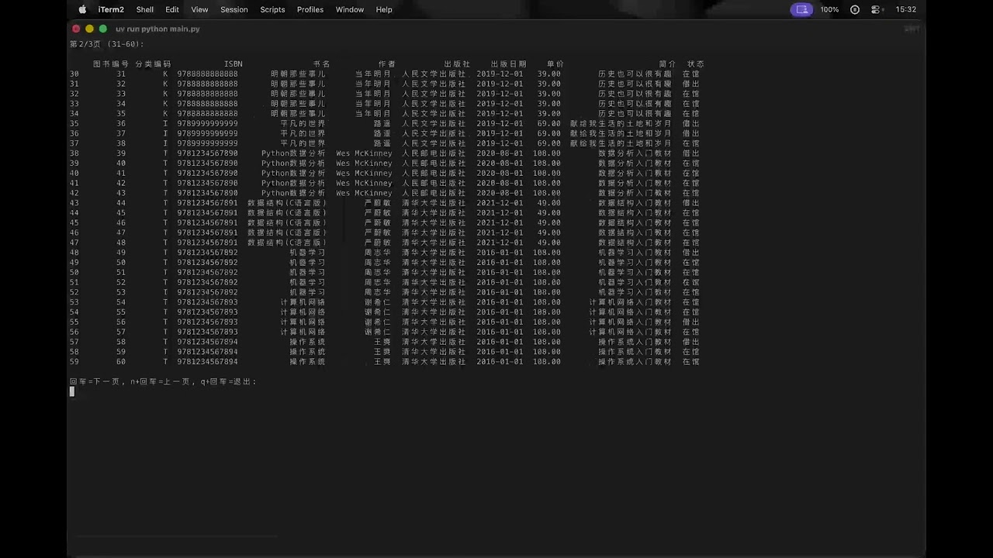The image size is (993, 558).
Task: Click date '2021-12-01' in the row with ID 48
Action: coord(500,243)
